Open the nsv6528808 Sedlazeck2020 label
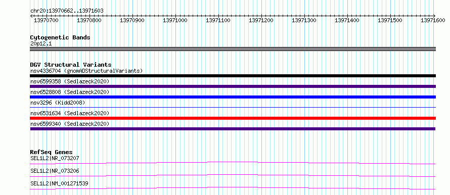The height and width of the screenshot is (195, 450). click(70, 92)
